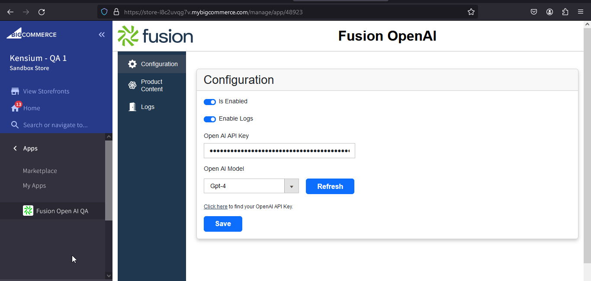Image resolution: width=591 pixels, height=281 pixels.
Task: Click the padlock site security icon
Action: 116,12
